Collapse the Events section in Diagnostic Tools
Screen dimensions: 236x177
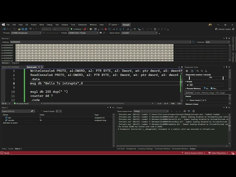(x=186, y=81)
